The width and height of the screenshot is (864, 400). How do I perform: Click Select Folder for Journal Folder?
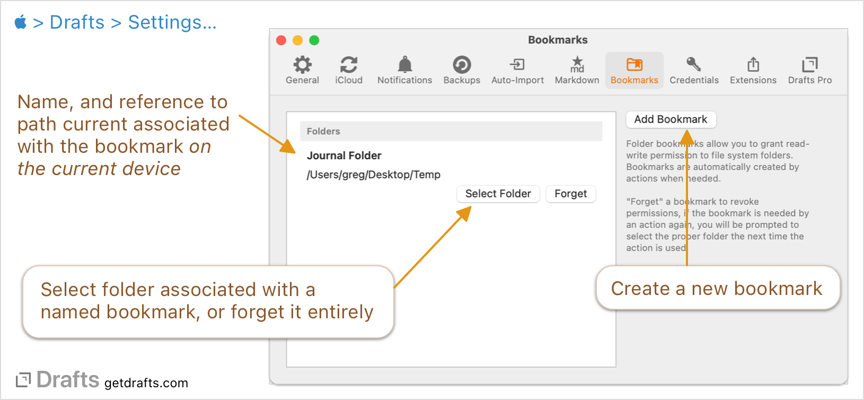498,194
